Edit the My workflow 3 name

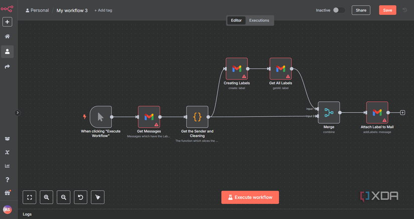(x=72, y=11)
